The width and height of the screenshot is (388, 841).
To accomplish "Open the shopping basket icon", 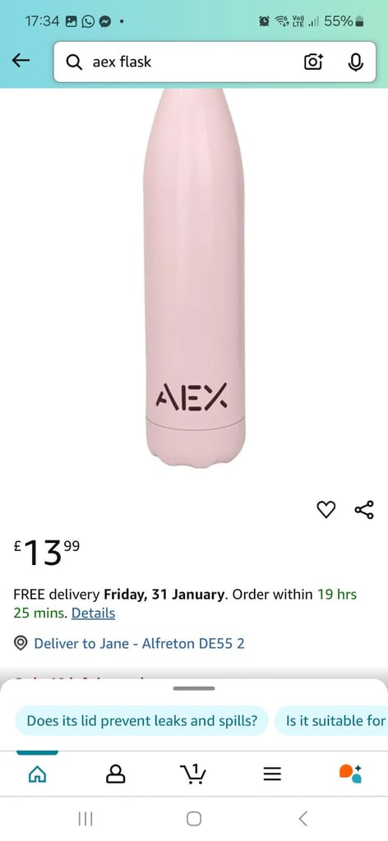I will coord(194,773).
